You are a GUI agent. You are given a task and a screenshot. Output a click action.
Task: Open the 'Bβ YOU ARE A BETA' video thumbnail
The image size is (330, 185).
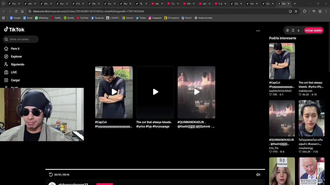point(282,171)
